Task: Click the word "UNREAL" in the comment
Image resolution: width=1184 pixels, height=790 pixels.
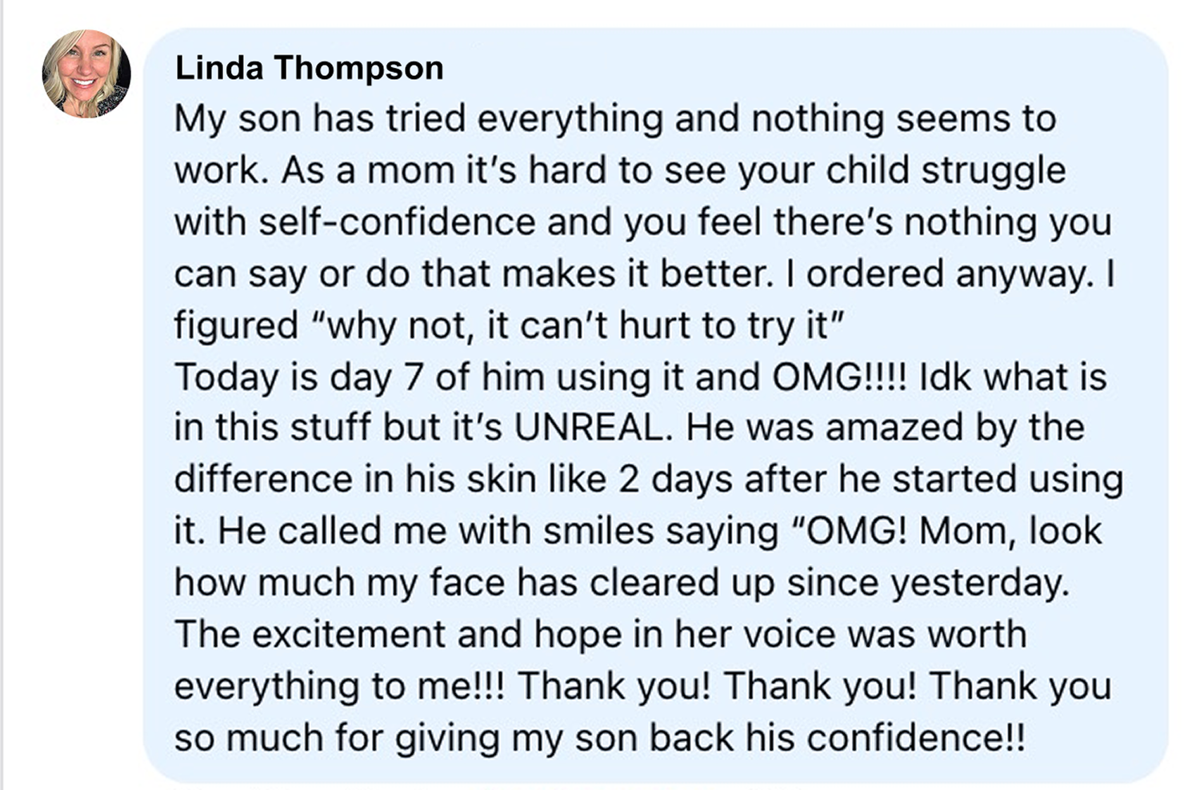Action: [x=588, y=428]
